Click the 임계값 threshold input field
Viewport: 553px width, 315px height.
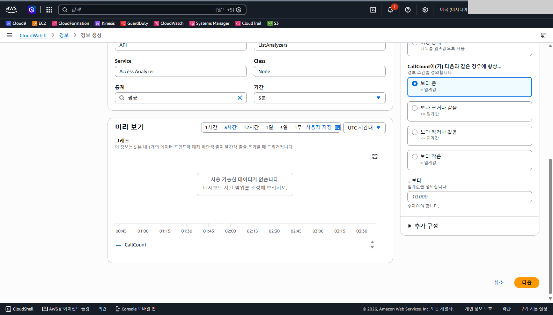click(470, 197)
